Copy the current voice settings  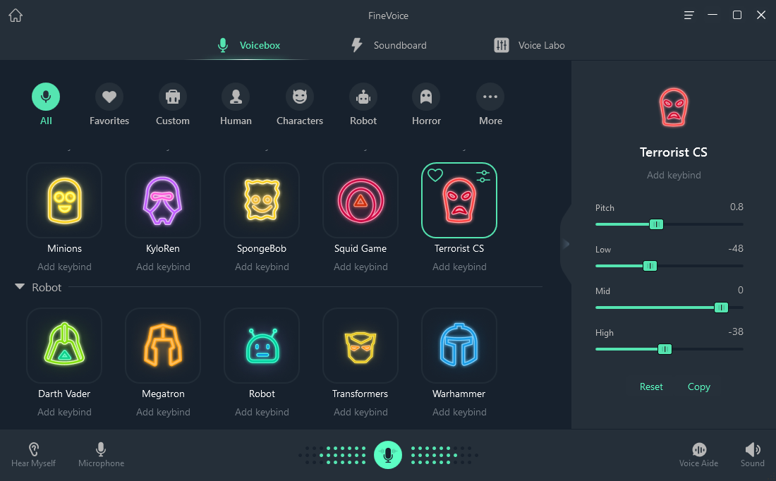699,386
